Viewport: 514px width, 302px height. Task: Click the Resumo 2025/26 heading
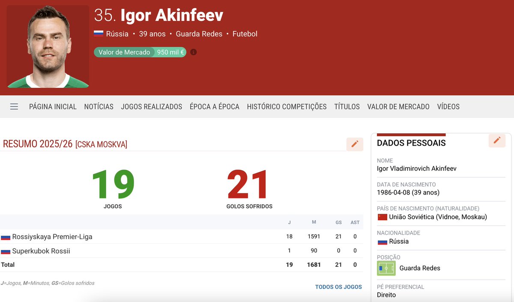[x=38, y=144]
